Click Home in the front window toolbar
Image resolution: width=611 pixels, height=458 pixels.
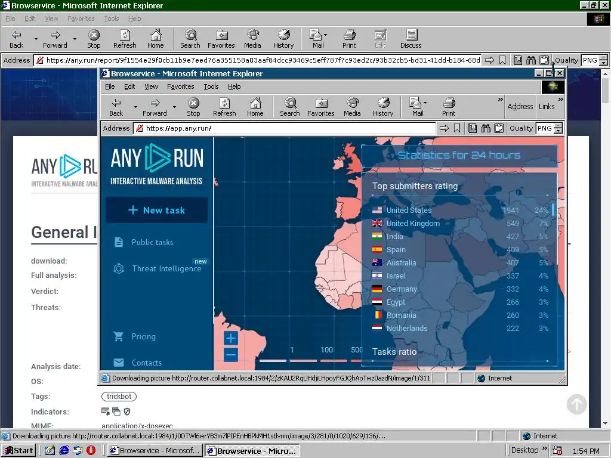pos(255,107)
